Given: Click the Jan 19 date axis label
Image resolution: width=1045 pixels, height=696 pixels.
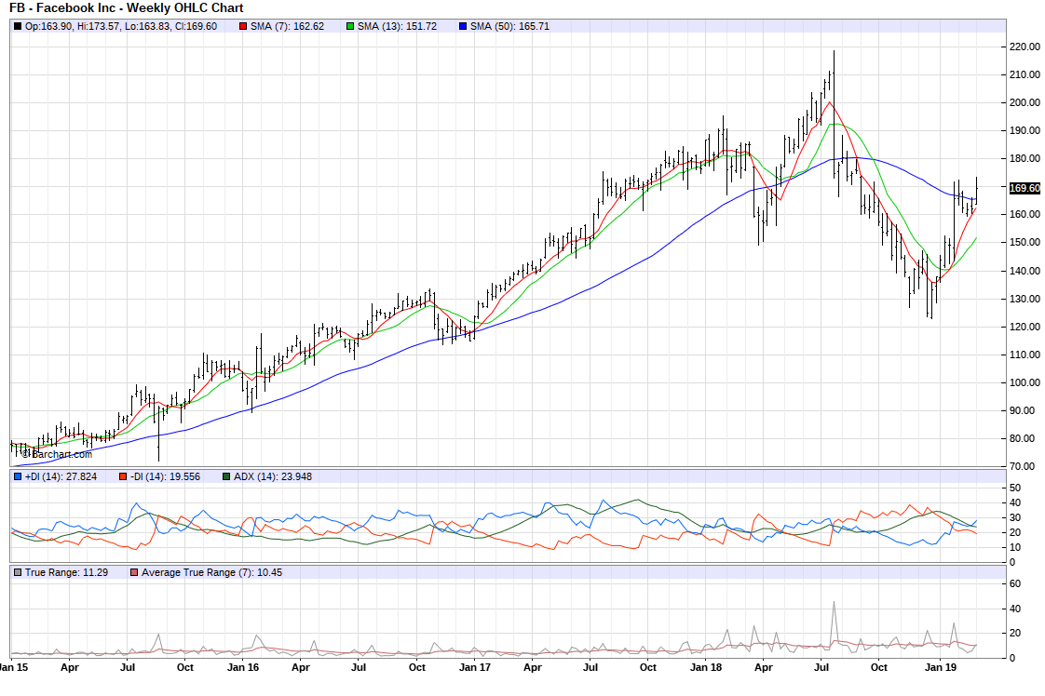Looking at the screenshot, I should [x=941, y=667].
